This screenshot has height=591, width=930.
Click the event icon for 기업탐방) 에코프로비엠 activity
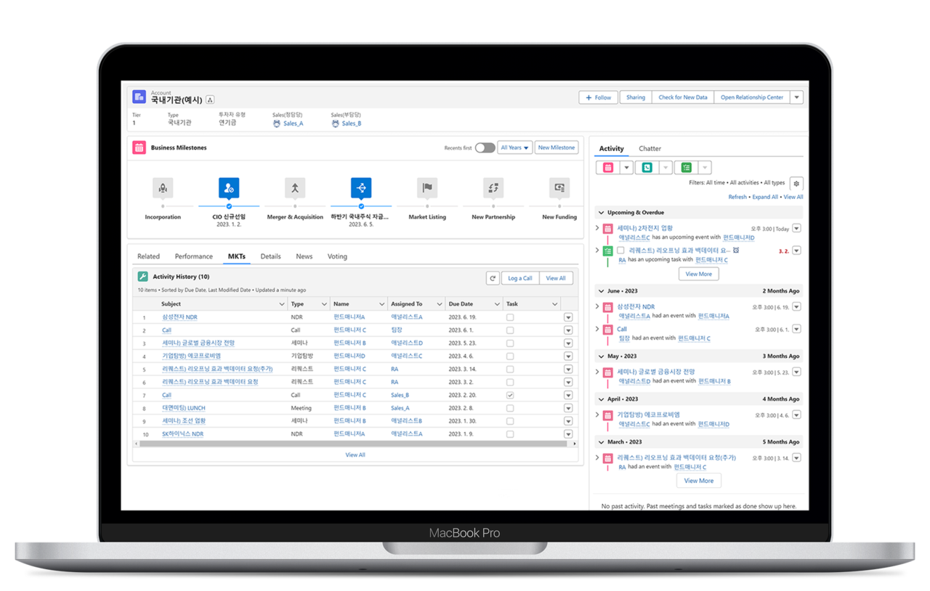pyautogui.click(x=608, y=415)
